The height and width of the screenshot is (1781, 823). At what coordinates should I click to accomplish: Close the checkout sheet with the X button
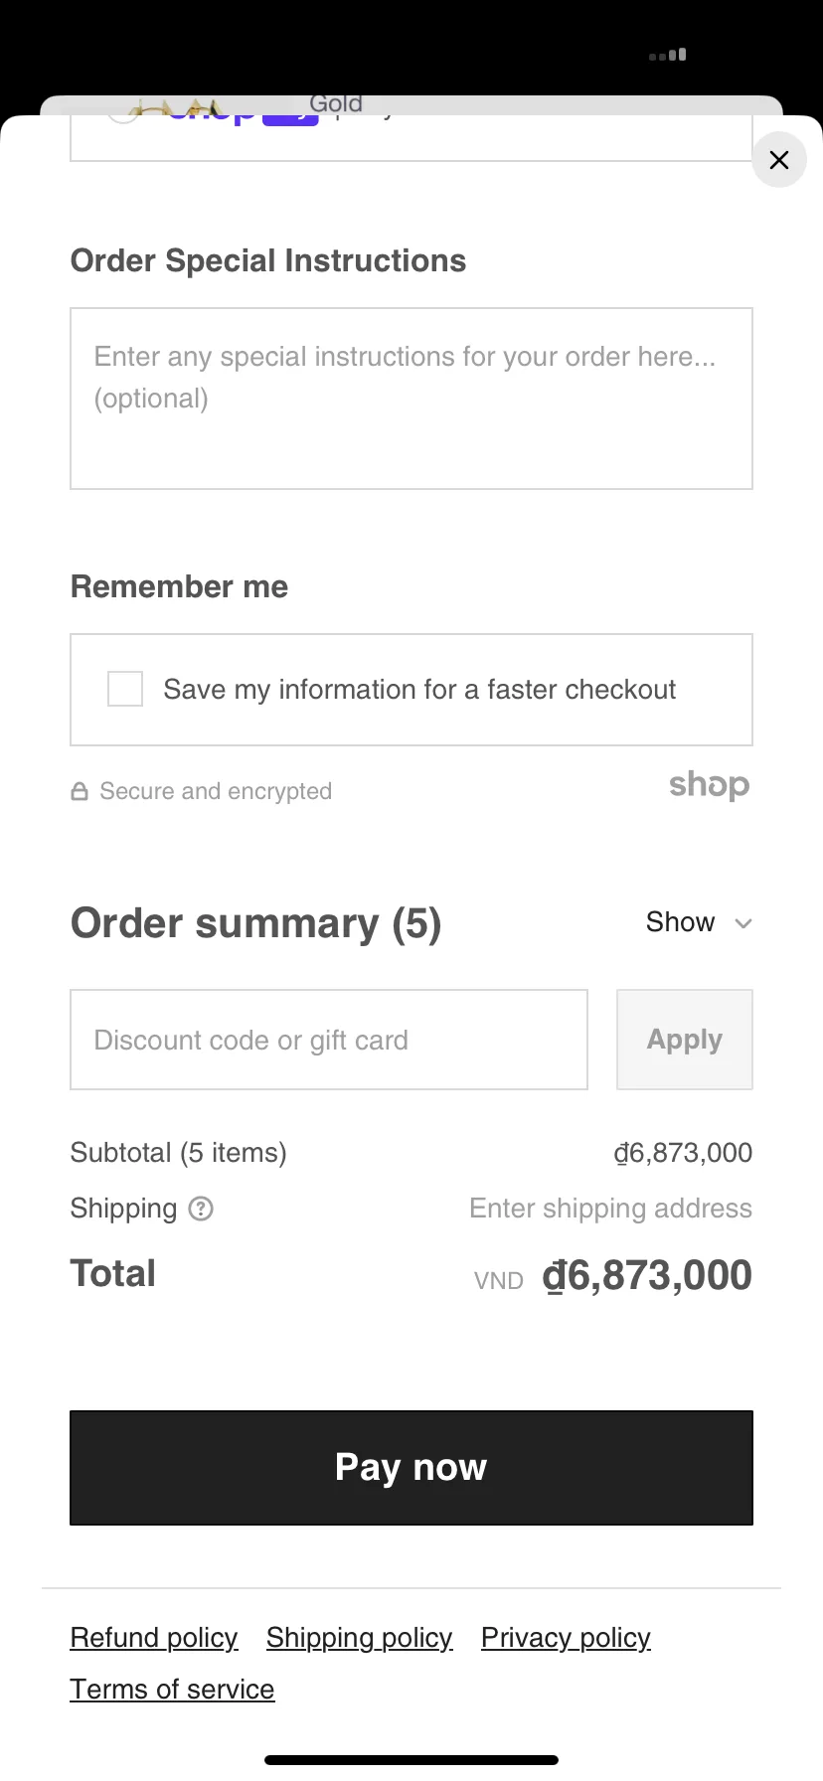(x=779, y=160)
